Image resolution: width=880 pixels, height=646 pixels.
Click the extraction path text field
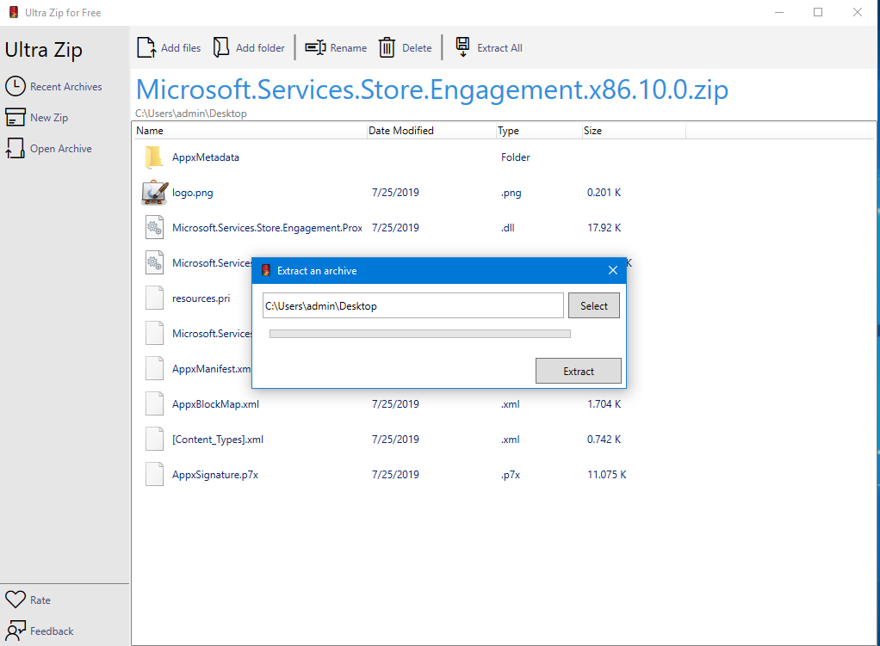pyautogui.click(x=413, y=305)
